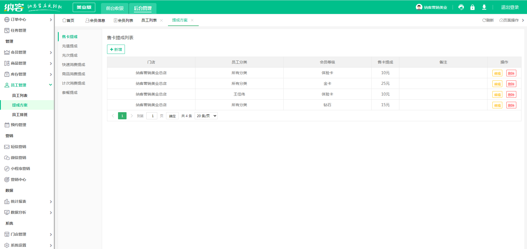Refresh the page with 刷新 button
This screenshot has height=249, width=527.
pos(488,20)
